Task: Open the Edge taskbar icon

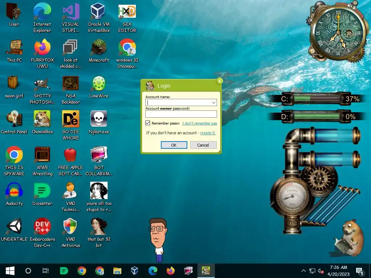Action: [153, 271]
